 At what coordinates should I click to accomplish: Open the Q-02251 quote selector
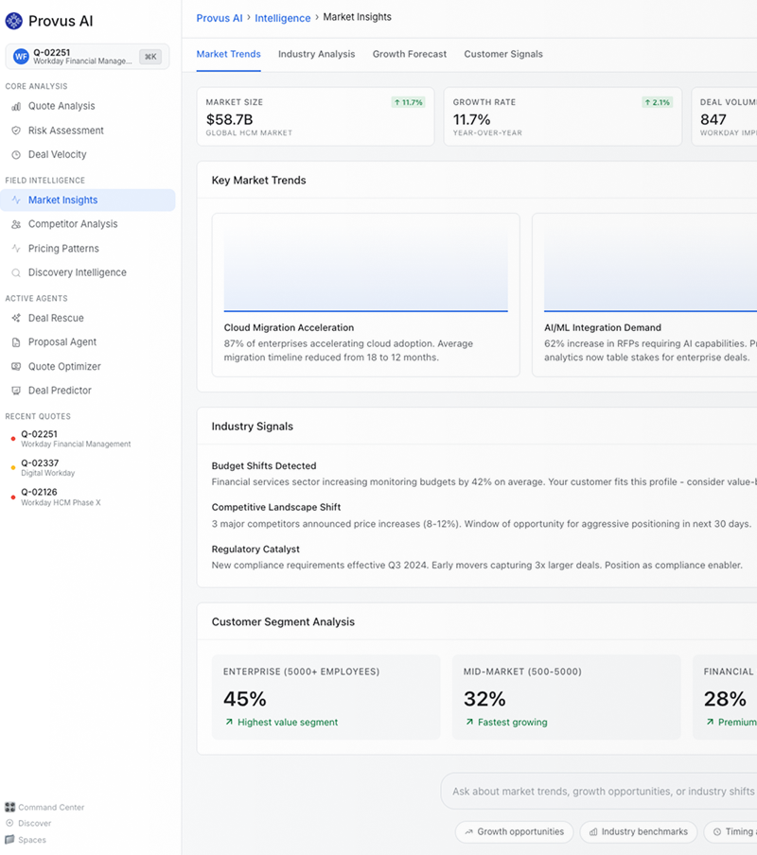[x=87, y=57]
